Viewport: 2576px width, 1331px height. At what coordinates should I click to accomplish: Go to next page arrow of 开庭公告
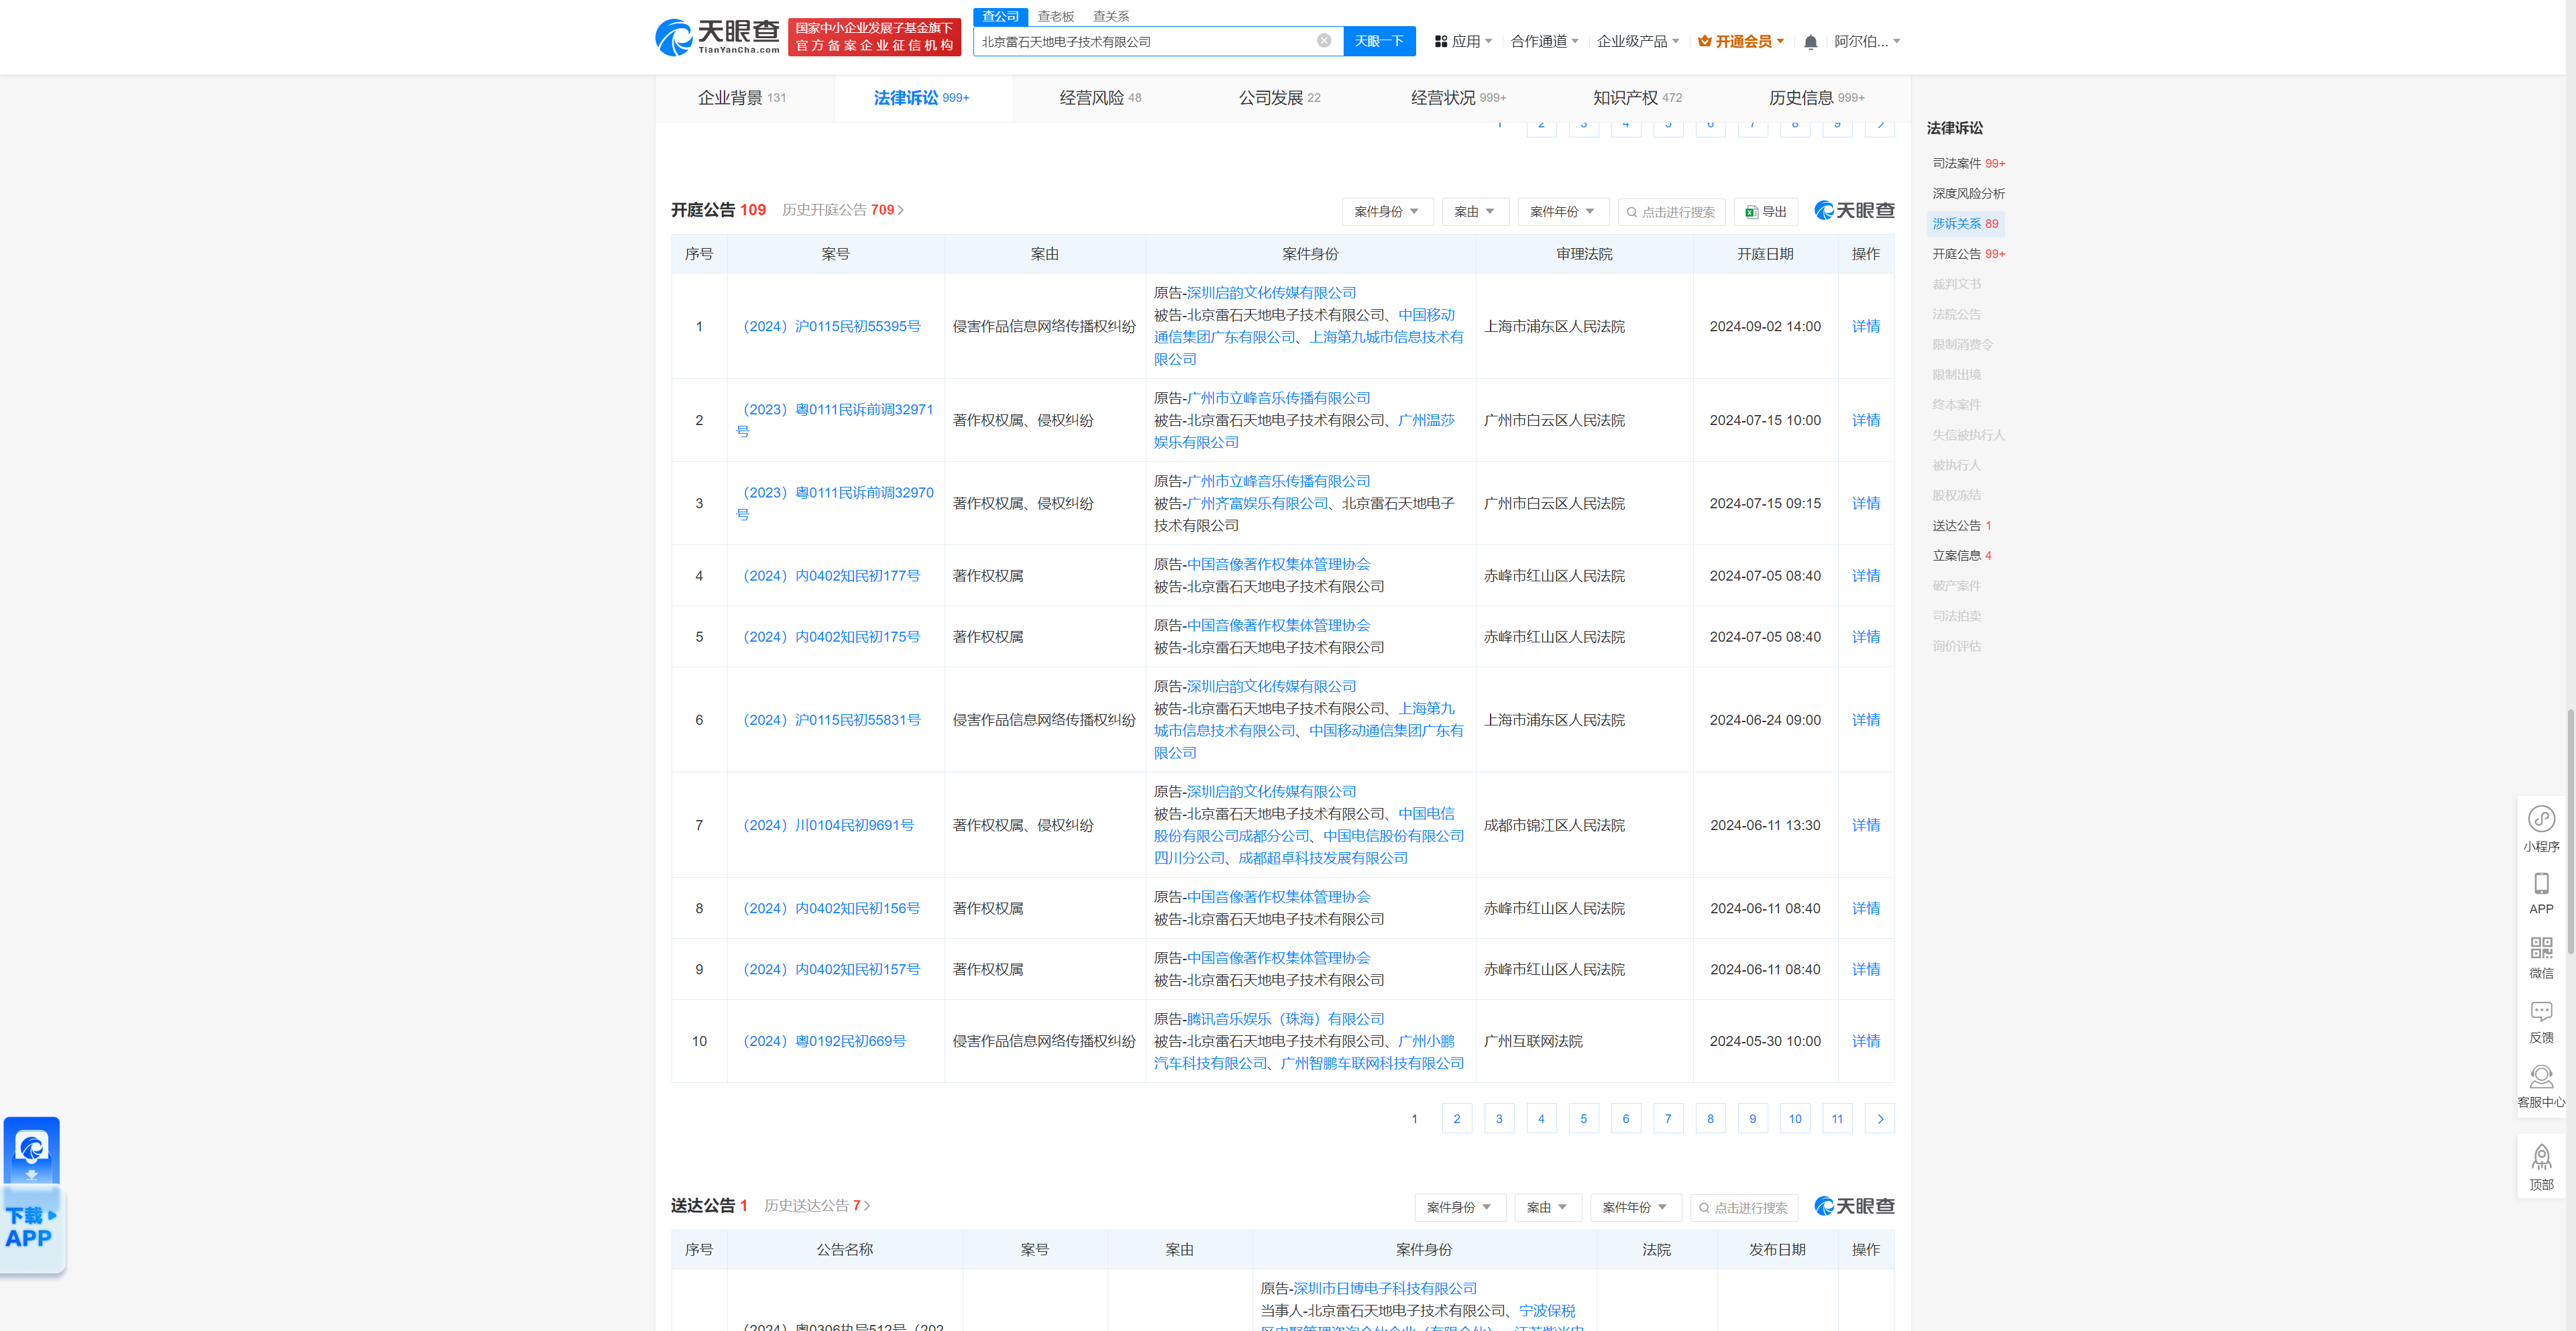click(x=1880, y=1119)
